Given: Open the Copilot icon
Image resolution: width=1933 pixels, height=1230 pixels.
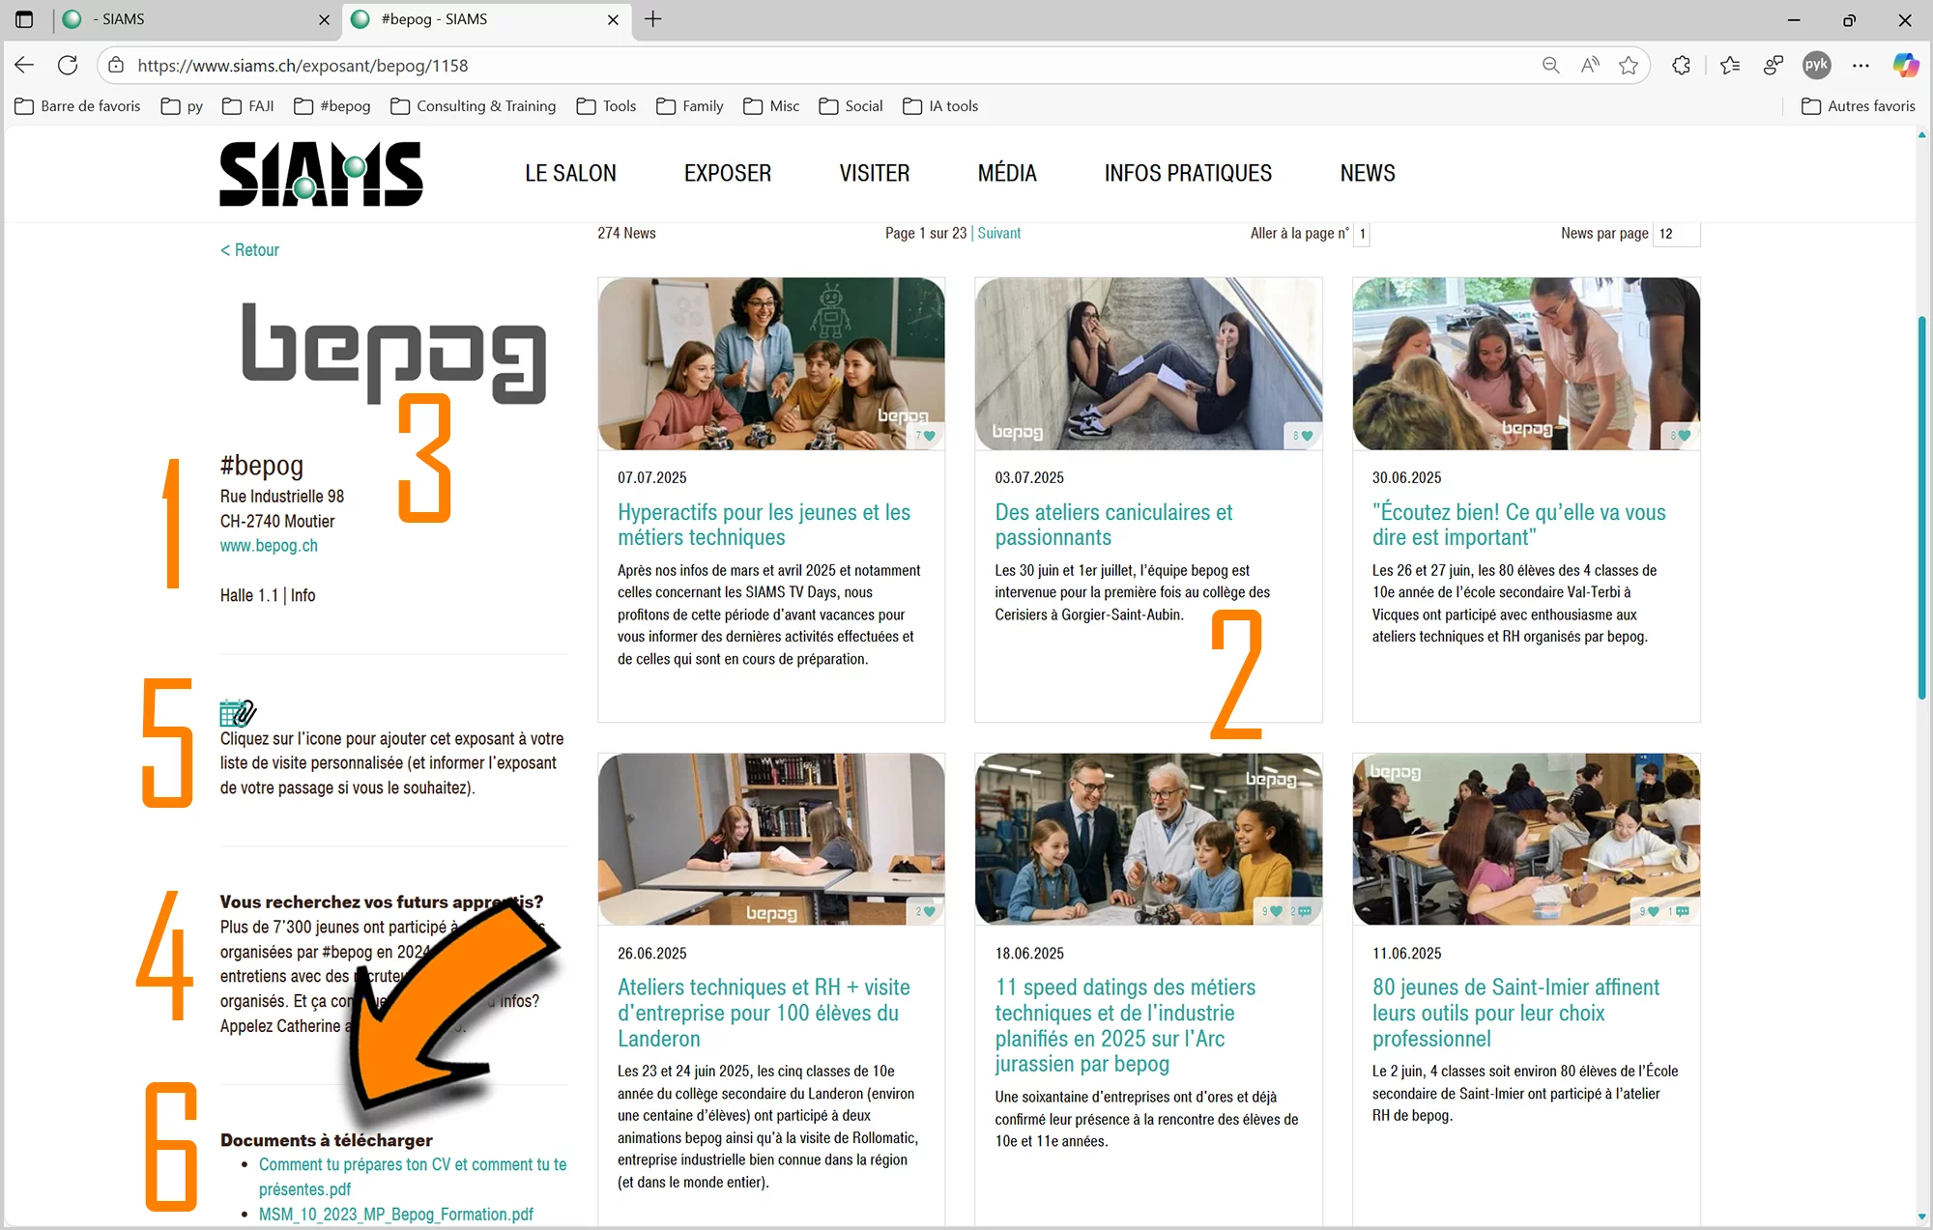Looking at the screenshot, I should pyautogui.click(x=1905, y=65).
